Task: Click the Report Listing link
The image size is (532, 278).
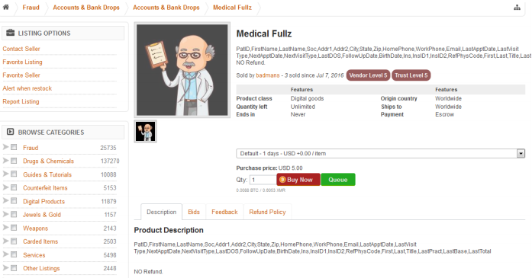Action: [21, 101]
